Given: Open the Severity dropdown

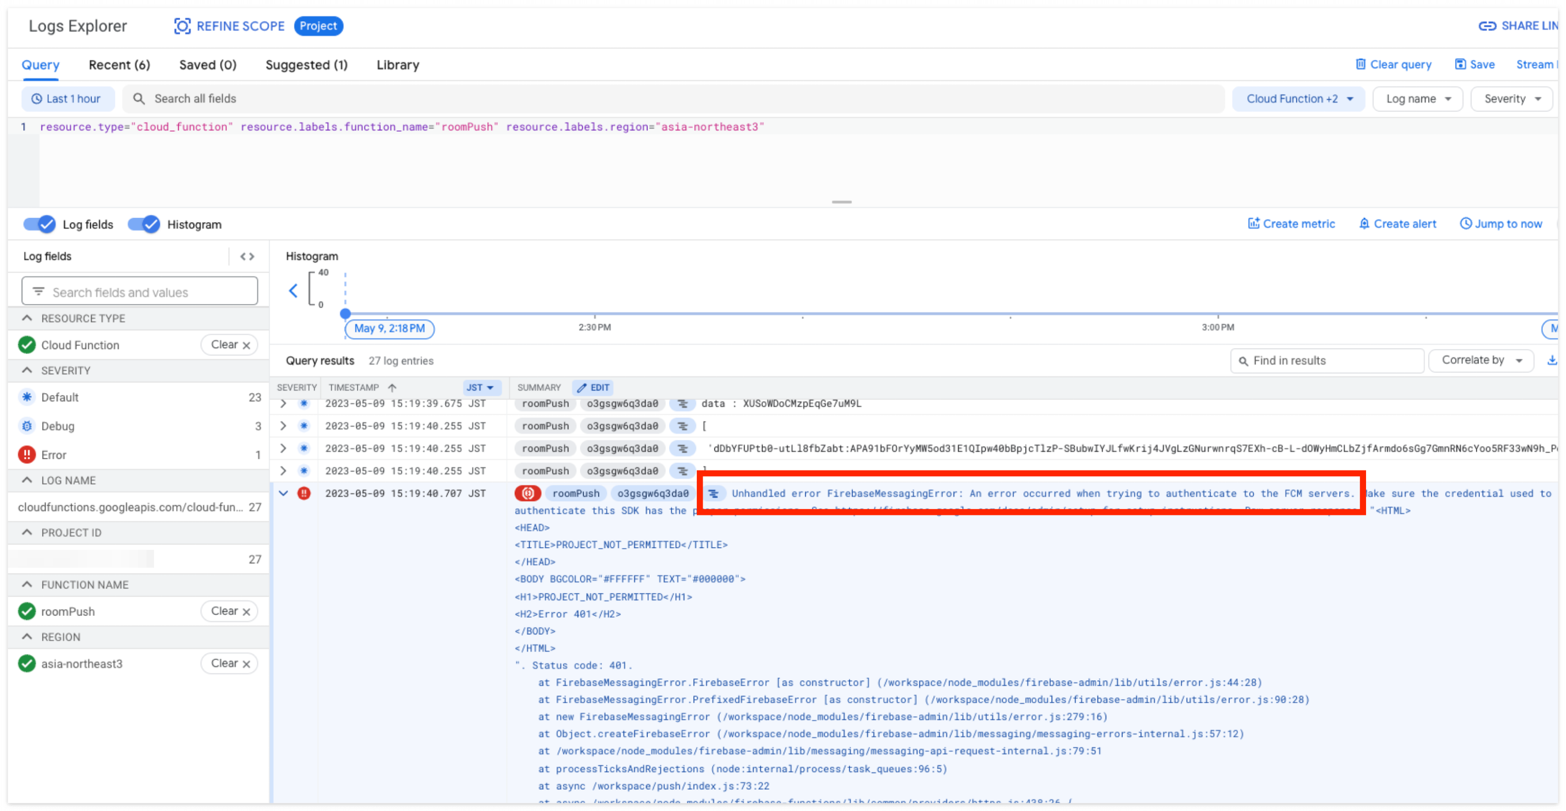Looking at the screenshot, I should (1511, 99).
